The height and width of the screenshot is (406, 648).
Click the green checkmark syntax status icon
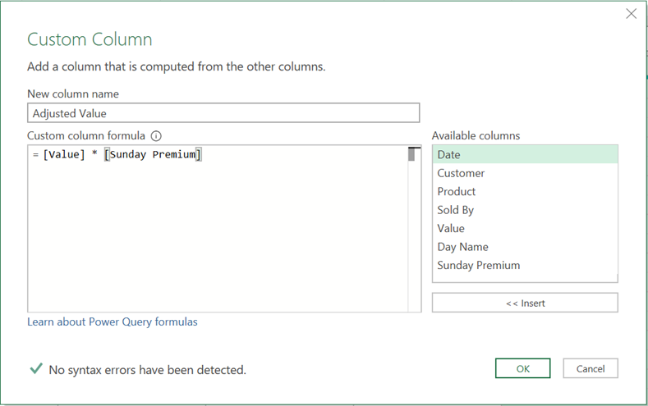(x=35, y=369)
